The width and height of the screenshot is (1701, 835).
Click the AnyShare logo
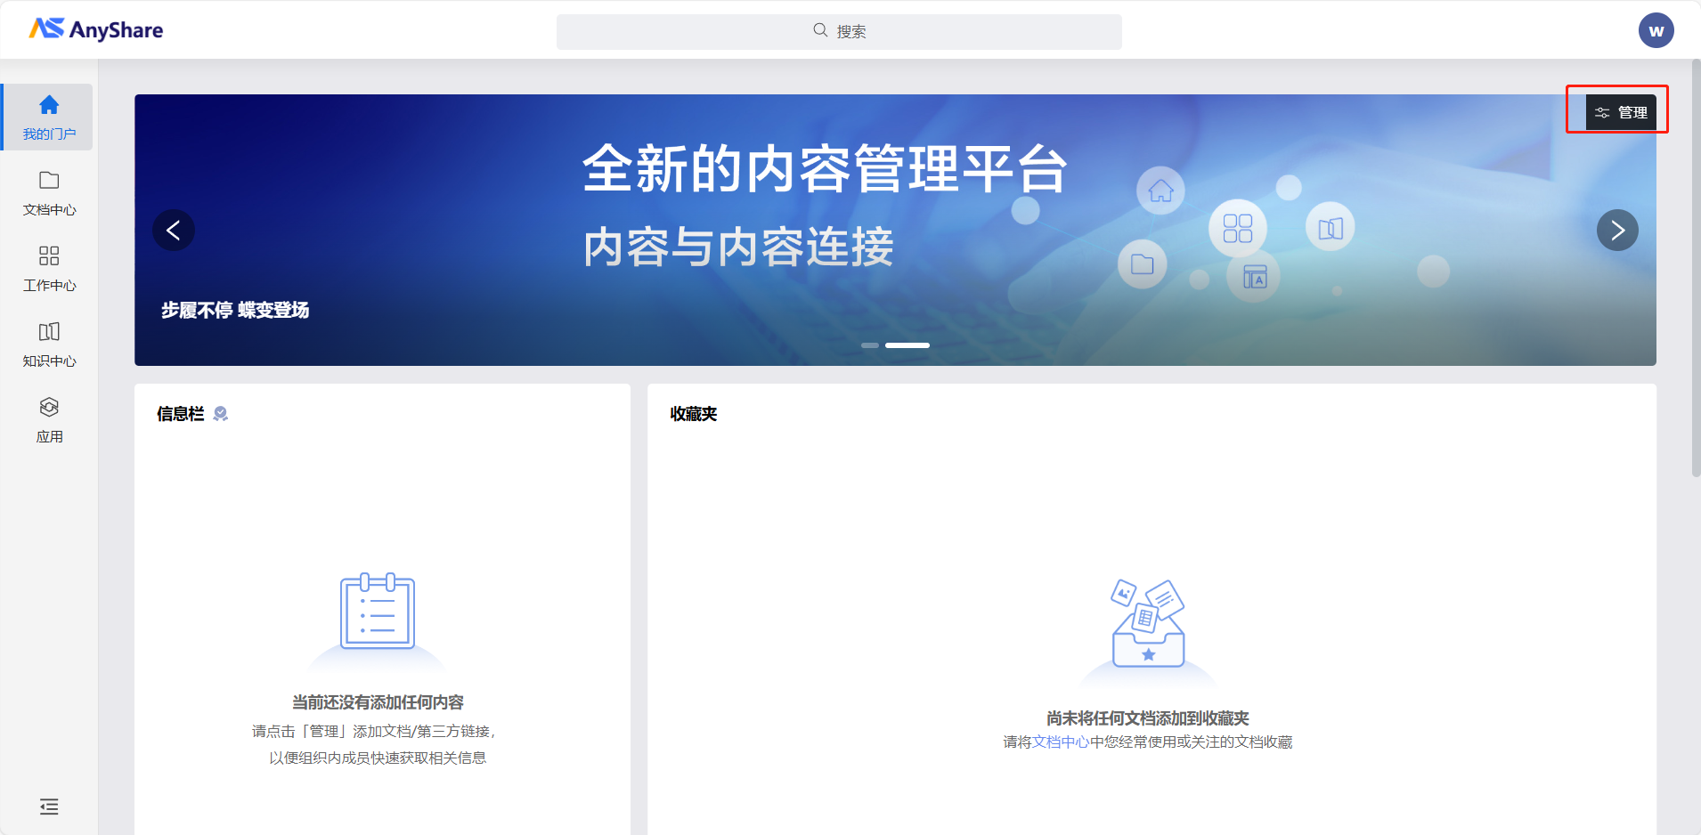pos(96,29)
